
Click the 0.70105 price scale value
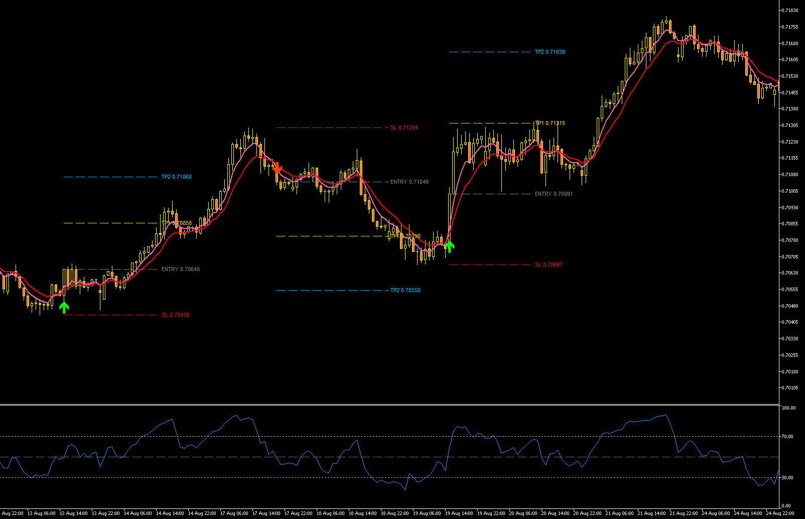[x=790, y=388]
